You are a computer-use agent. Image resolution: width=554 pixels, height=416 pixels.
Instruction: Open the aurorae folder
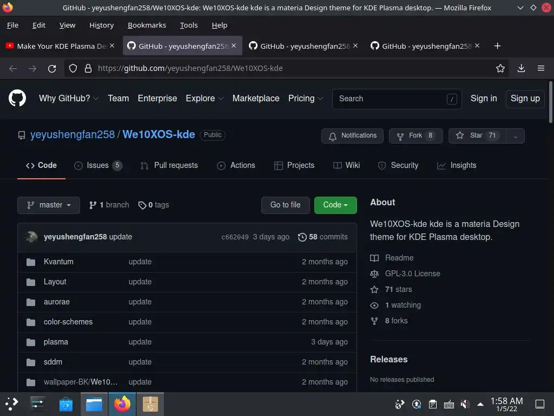click(56, 302)
